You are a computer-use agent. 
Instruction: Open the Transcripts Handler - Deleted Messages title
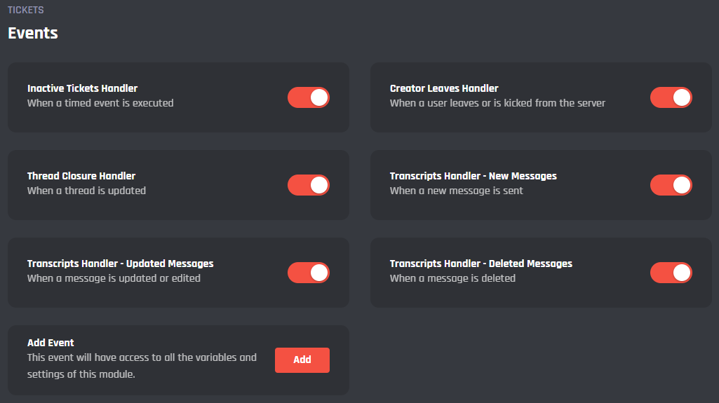[481, 264]
